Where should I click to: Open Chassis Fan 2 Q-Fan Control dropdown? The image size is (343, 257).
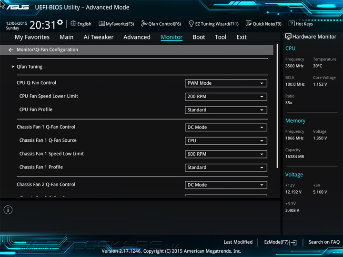[226, 185]
